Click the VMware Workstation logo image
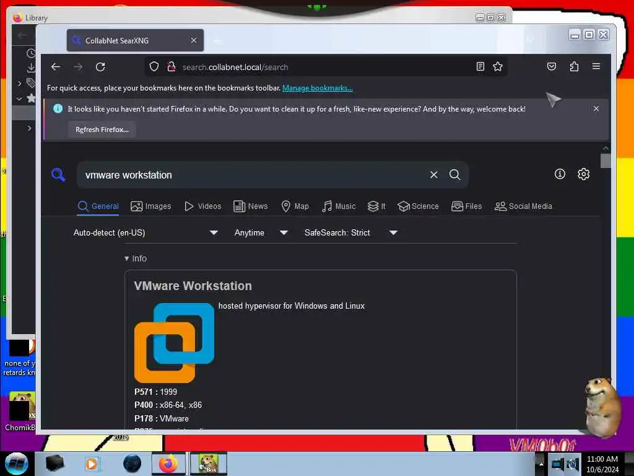 point(174,343)
